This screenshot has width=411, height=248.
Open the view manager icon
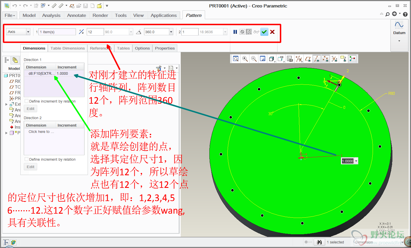(x=290, y=59)
